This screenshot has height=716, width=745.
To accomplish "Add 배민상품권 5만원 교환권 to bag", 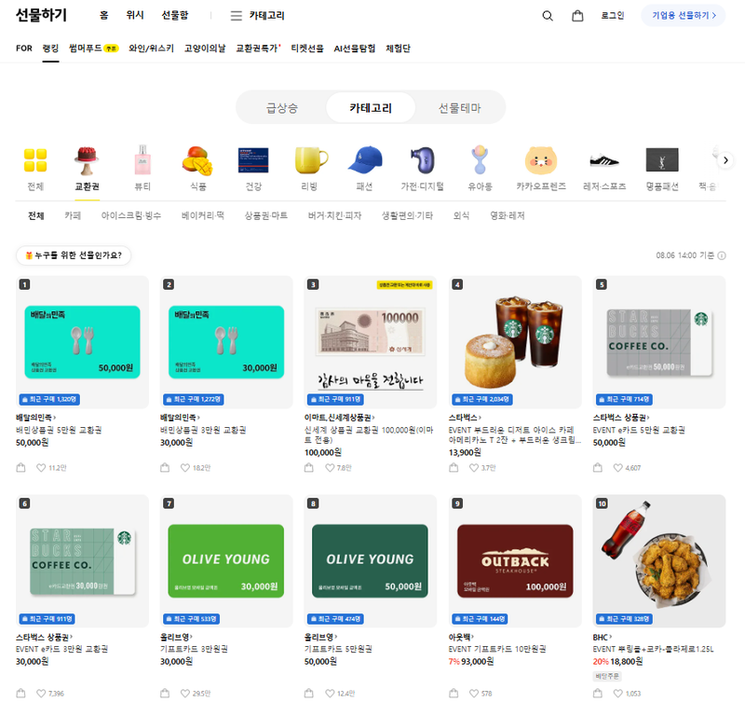I will 20,468.
